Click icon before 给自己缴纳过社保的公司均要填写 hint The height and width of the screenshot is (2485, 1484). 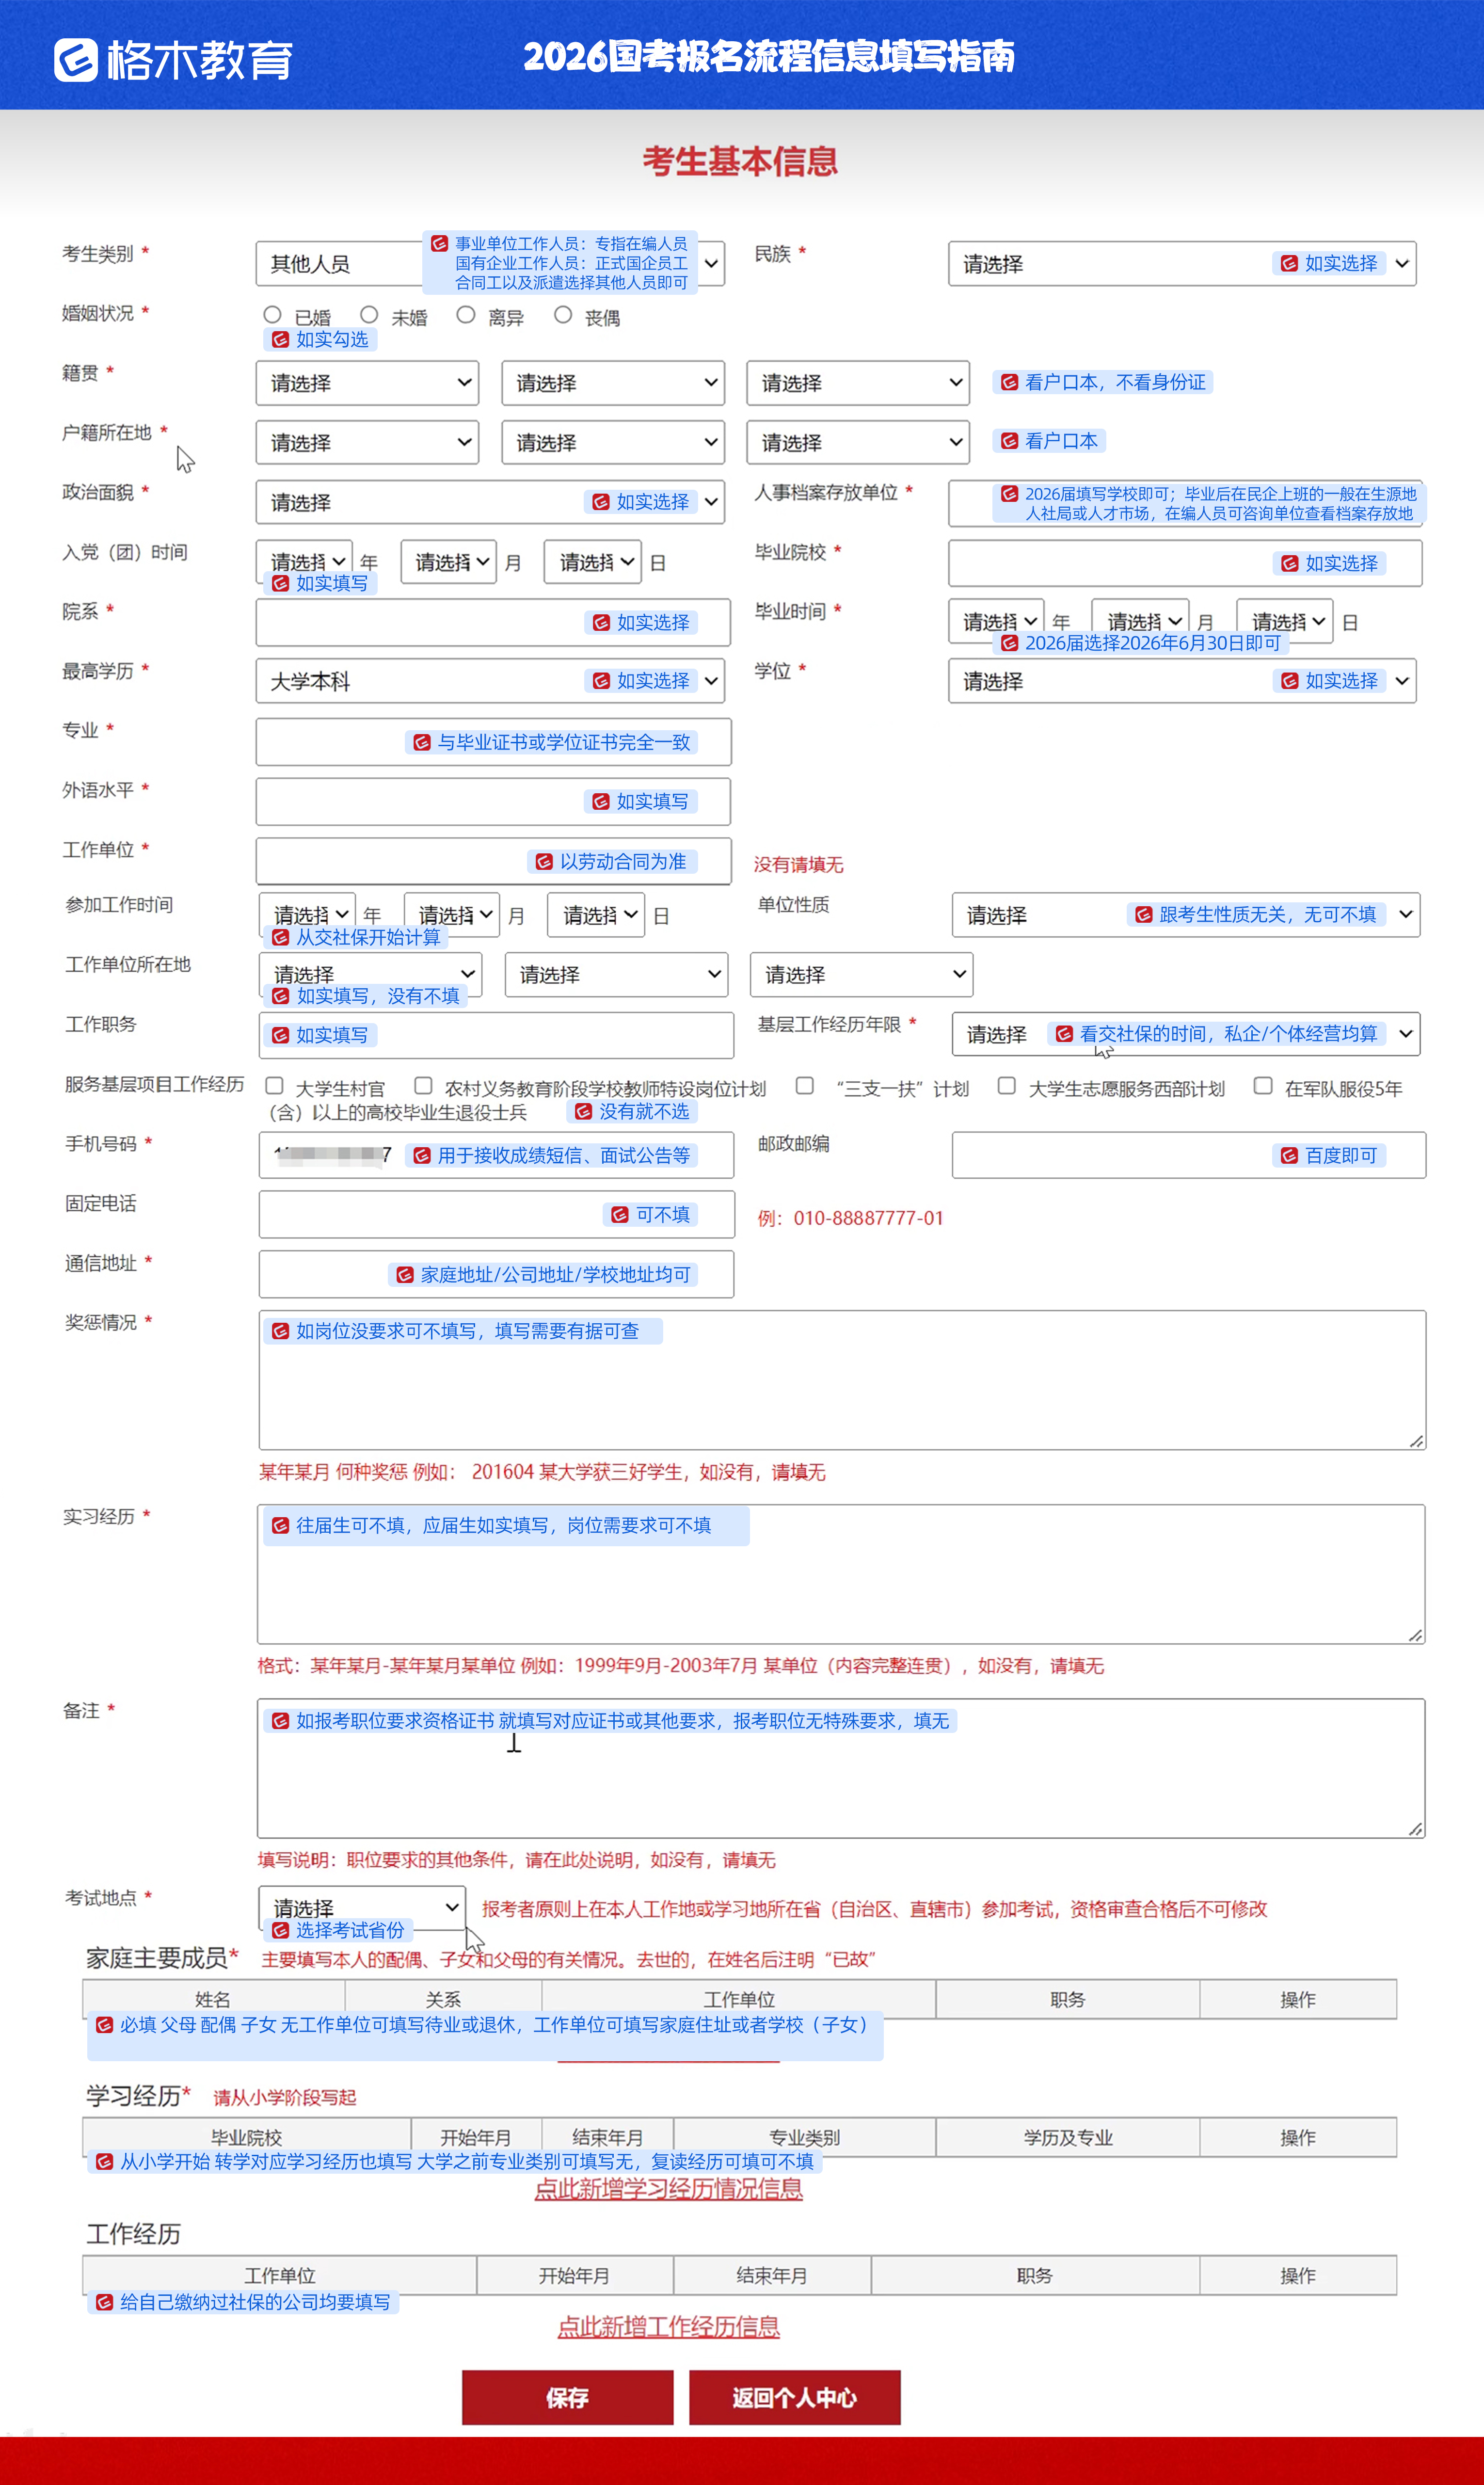105,2302
